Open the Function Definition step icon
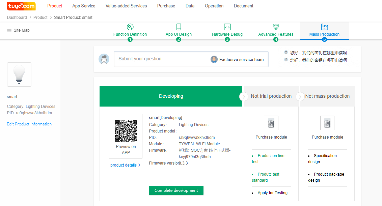 (130, 27)
